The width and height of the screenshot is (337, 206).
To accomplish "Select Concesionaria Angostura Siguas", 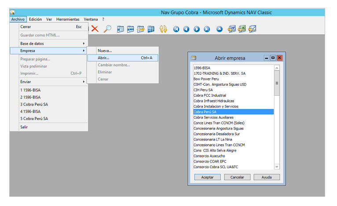I will pyautogui.click(x=234, y=129).
